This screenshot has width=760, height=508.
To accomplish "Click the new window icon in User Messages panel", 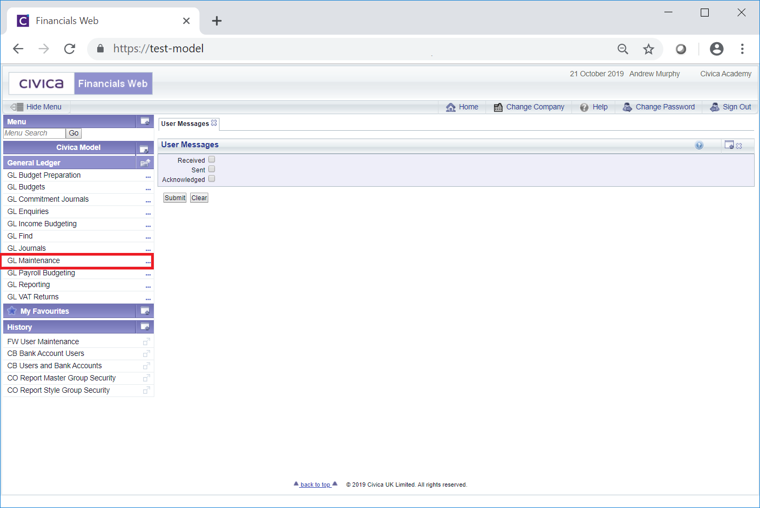I will click(x=729, y=145).
